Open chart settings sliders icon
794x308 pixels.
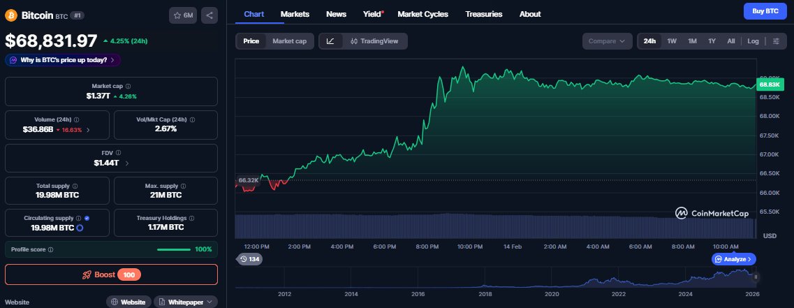[x=776, y=41]
